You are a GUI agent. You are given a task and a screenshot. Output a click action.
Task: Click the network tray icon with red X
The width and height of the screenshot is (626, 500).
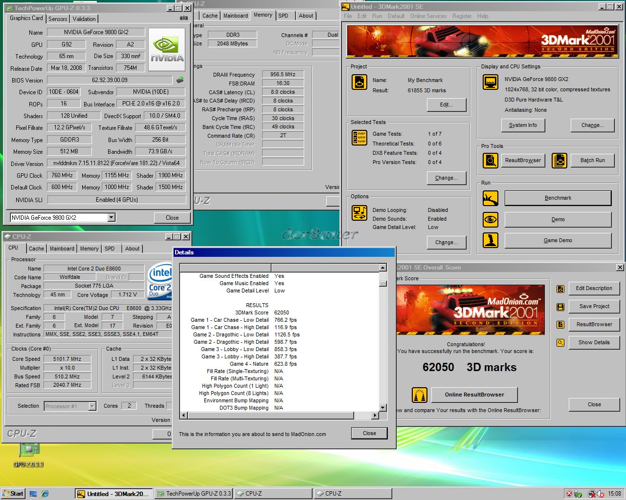pyautogui.click(x=591, y=494)
